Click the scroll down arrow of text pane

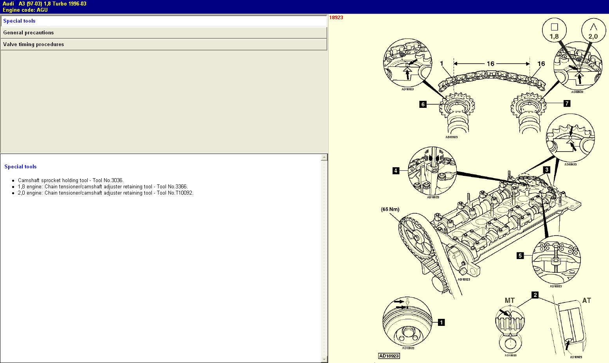[324, 359]
